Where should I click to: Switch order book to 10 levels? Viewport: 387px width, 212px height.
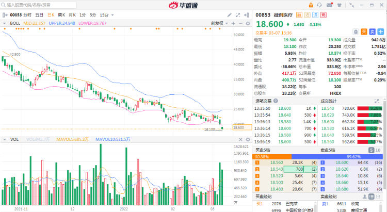(x=378, y=150)
